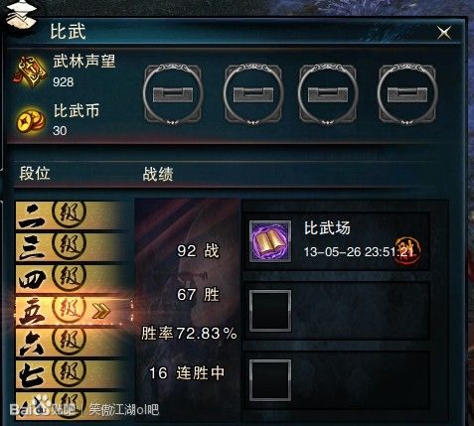Click the red 败 defeat seal icon
Screen dimensions: 474x426
[407, 249]
